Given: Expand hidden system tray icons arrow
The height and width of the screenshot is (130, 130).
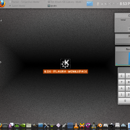Looking at the screenshot, I should tap(118, 4).
